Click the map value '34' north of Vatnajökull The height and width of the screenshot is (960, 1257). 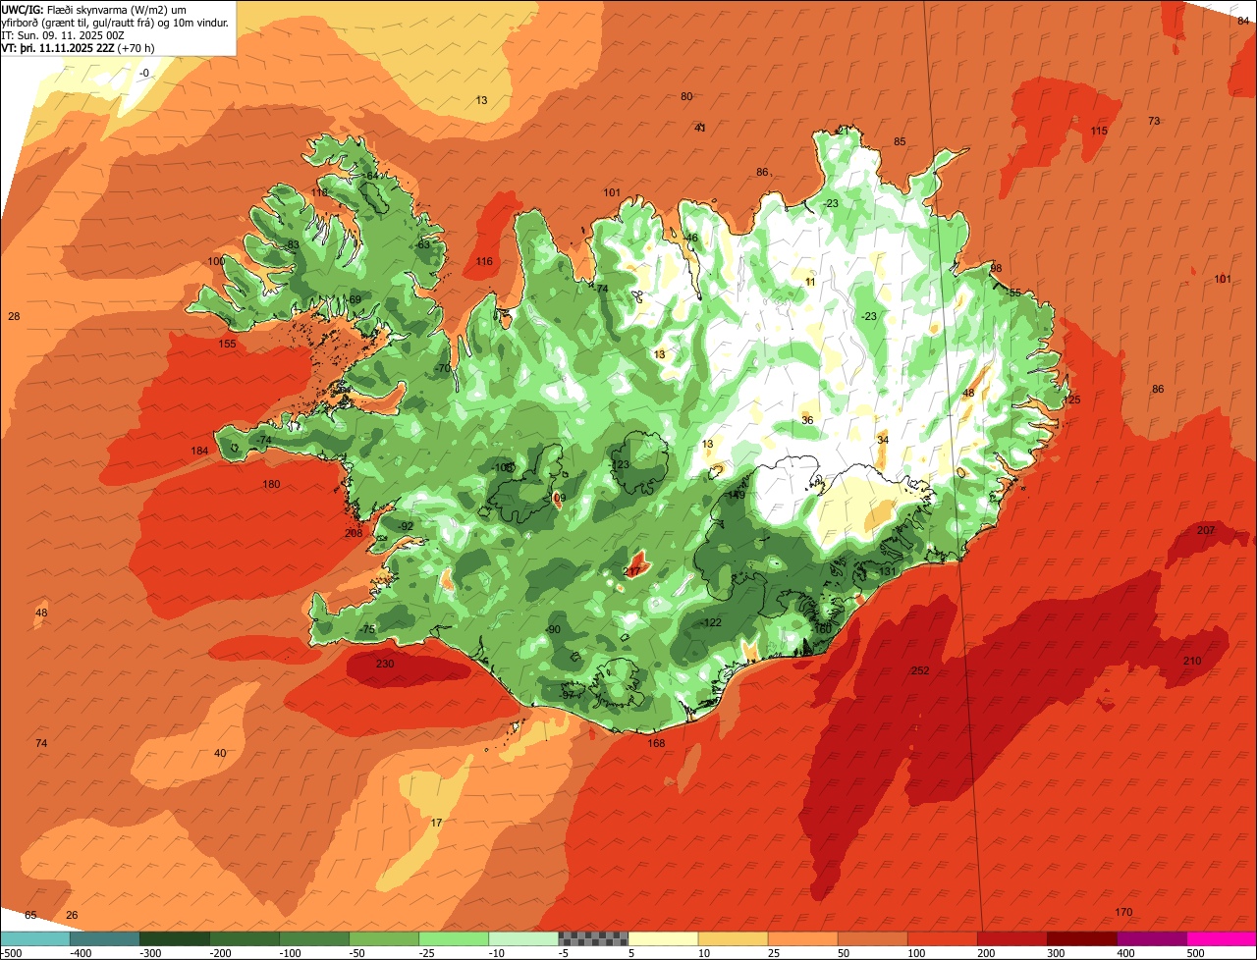tap(883, 440)
